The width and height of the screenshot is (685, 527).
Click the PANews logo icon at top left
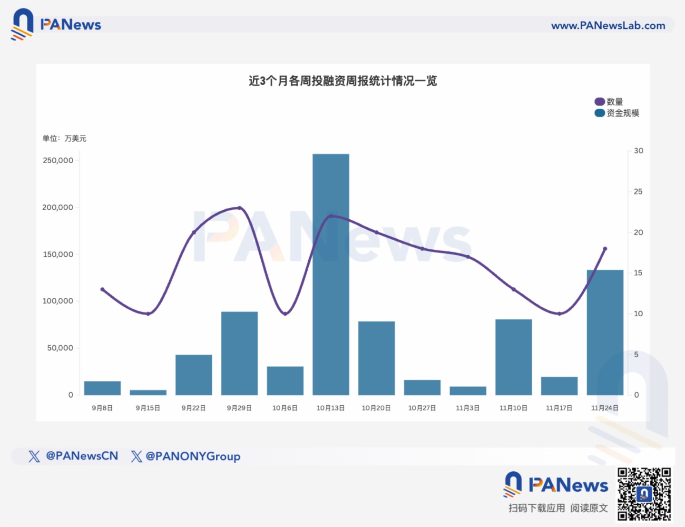click(x=22, y=24)
